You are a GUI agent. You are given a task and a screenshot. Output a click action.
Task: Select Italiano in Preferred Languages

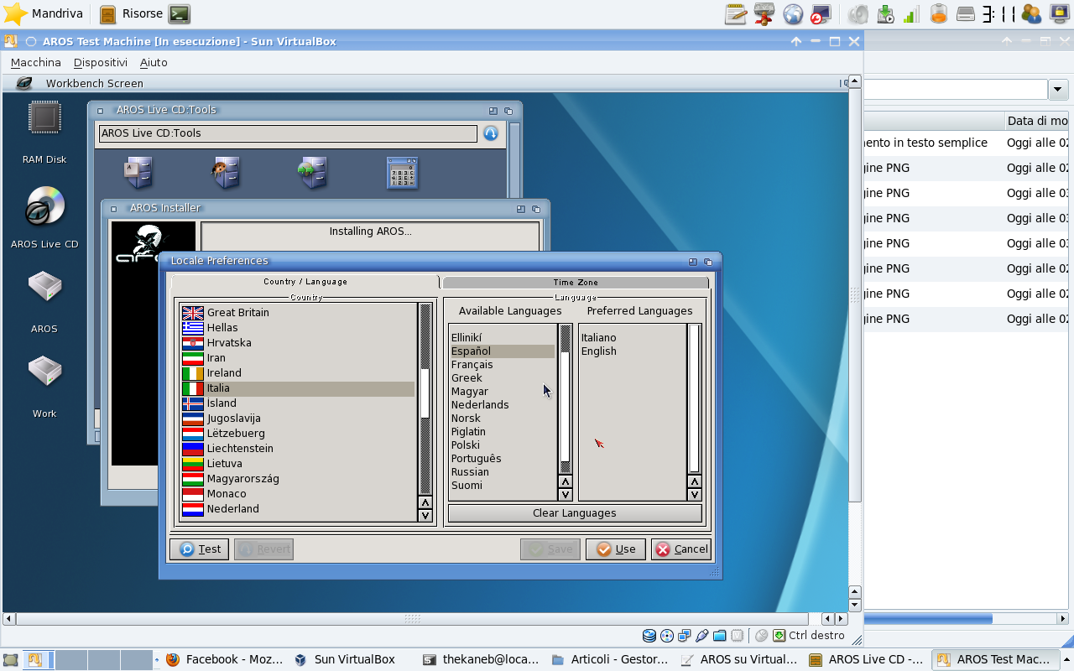(x=633, y=338)
